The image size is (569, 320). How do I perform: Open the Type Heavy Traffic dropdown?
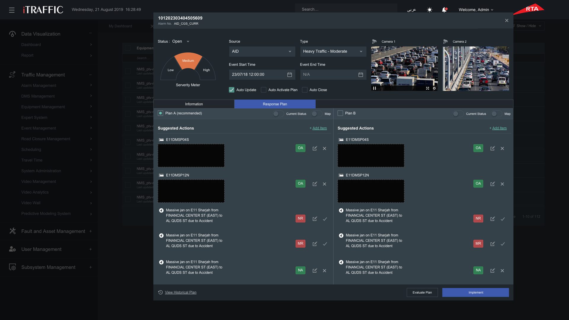click(333, 51)
